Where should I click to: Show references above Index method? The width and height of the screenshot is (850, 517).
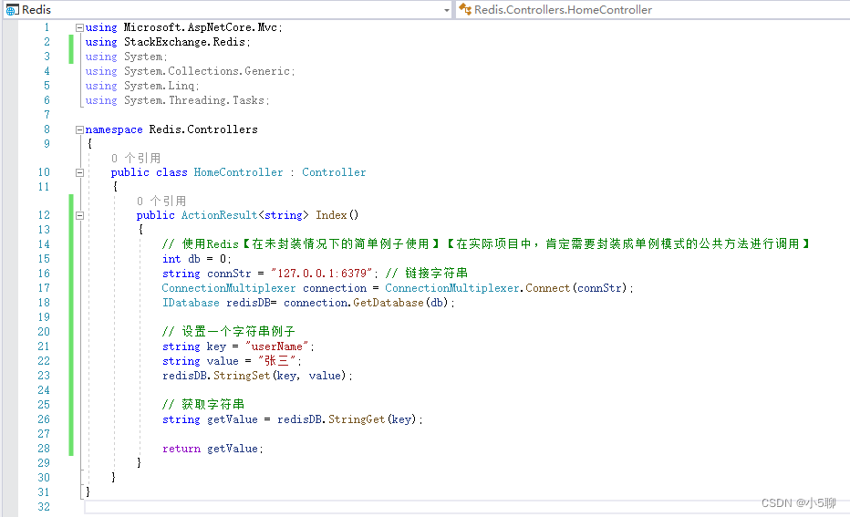(x=161, y=201)
